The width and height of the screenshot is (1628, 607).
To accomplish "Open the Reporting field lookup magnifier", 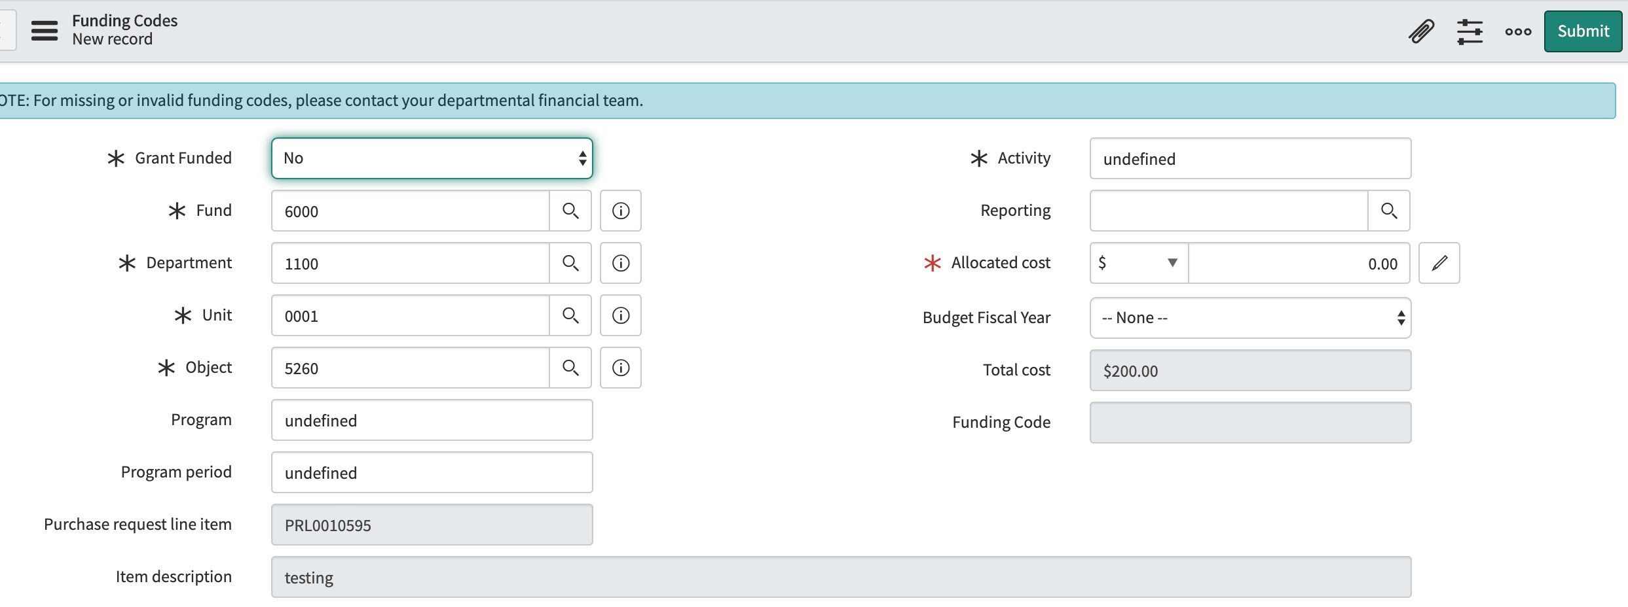I will pyautogui.click(x=1388, y=211).
